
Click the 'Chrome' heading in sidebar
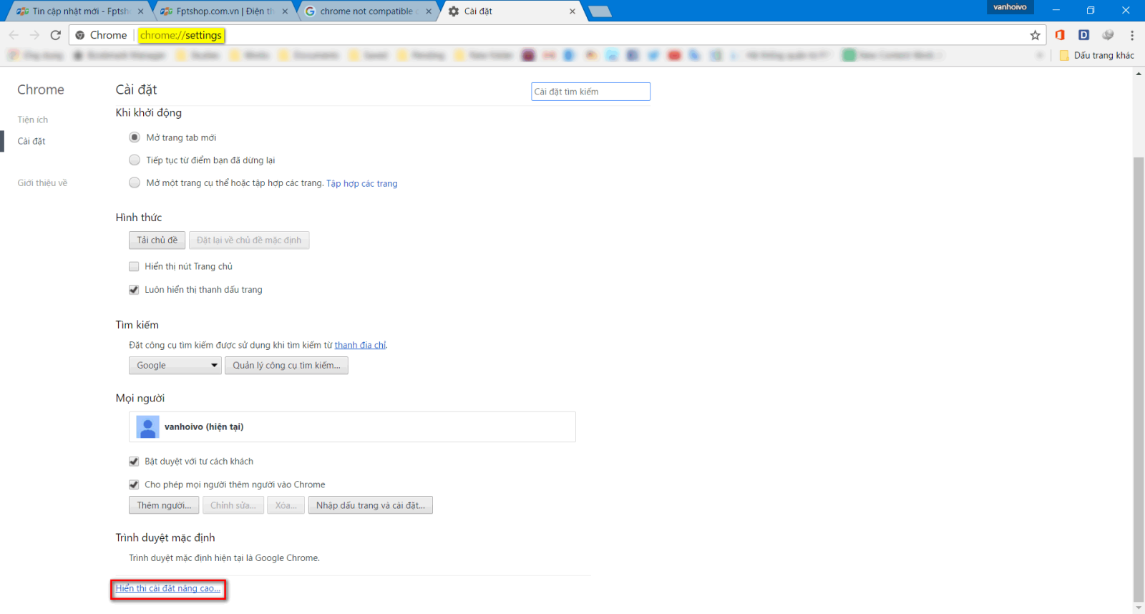pyautogui.click(x=41, y=89)
